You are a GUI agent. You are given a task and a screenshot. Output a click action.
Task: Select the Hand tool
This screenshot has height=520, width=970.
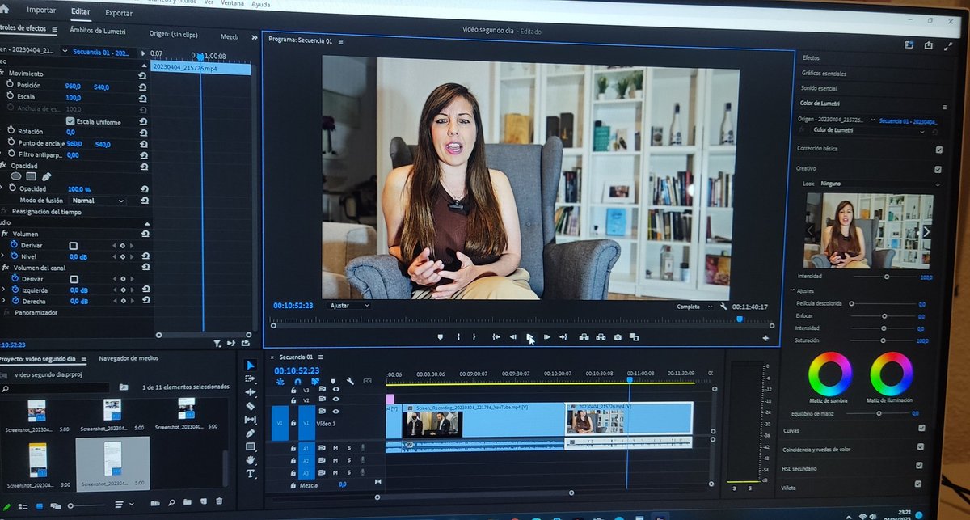coord(251,460)
